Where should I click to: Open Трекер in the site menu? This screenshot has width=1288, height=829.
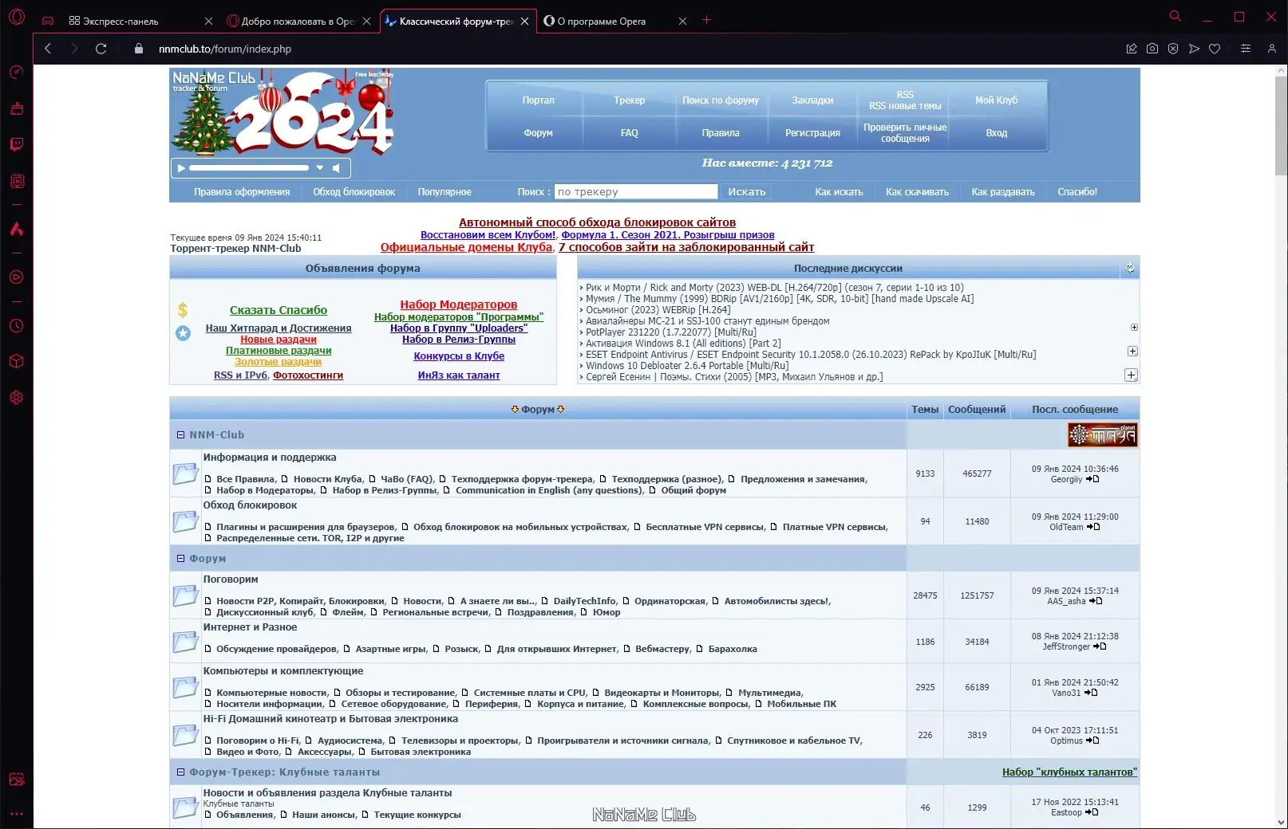pyautogui.click(x=630, y=100)
